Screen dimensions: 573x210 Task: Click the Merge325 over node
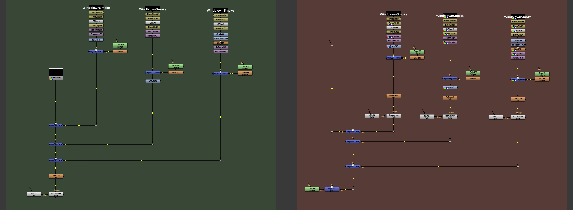[x=56, y=125]
